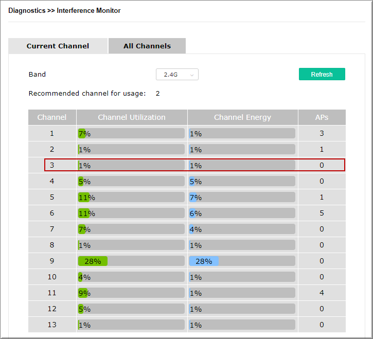Click the Channel column header
The image size is (373, 339).
coord(52,117)
